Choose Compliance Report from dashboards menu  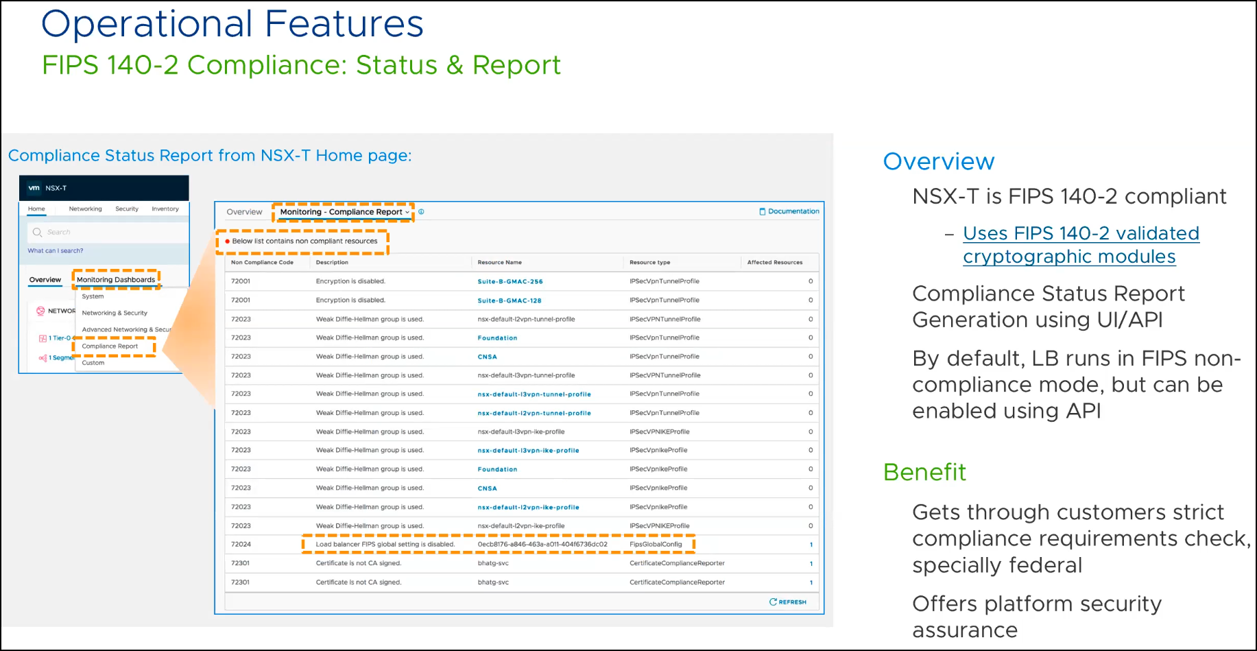point(110,346)
